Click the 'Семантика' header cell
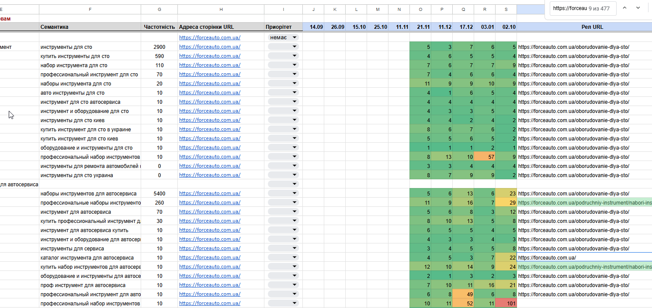652x308 pixels. (x=90, y=27)
